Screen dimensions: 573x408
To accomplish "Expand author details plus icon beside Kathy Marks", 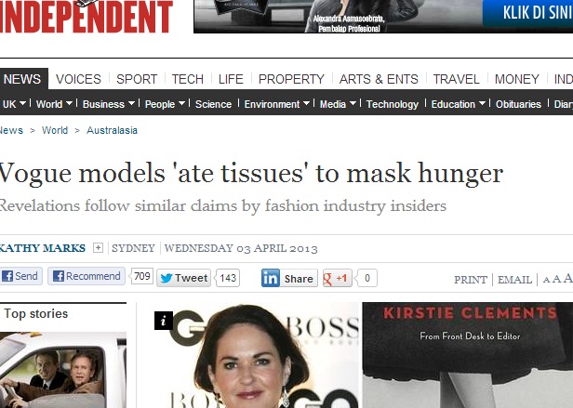I will tap(98, 247).
